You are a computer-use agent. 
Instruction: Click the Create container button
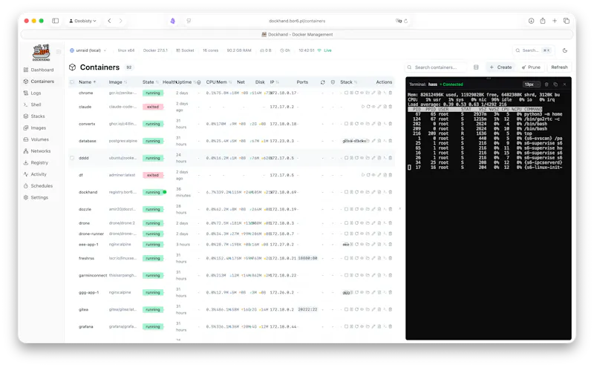pyautogui.click(x=500, y=67)
